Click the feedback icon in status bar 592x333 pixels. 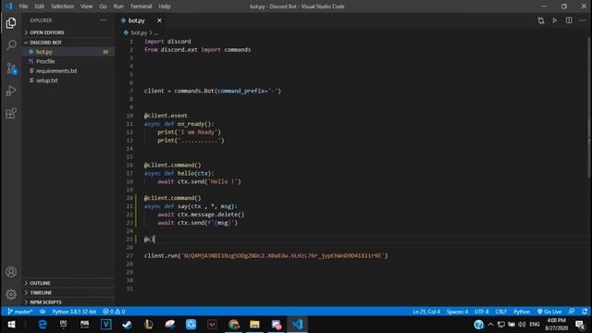click(572, 312)
